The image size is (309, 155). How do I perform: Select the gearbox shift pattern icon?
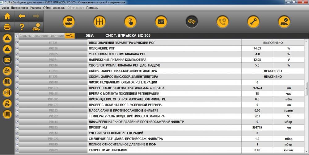point(99,22)
